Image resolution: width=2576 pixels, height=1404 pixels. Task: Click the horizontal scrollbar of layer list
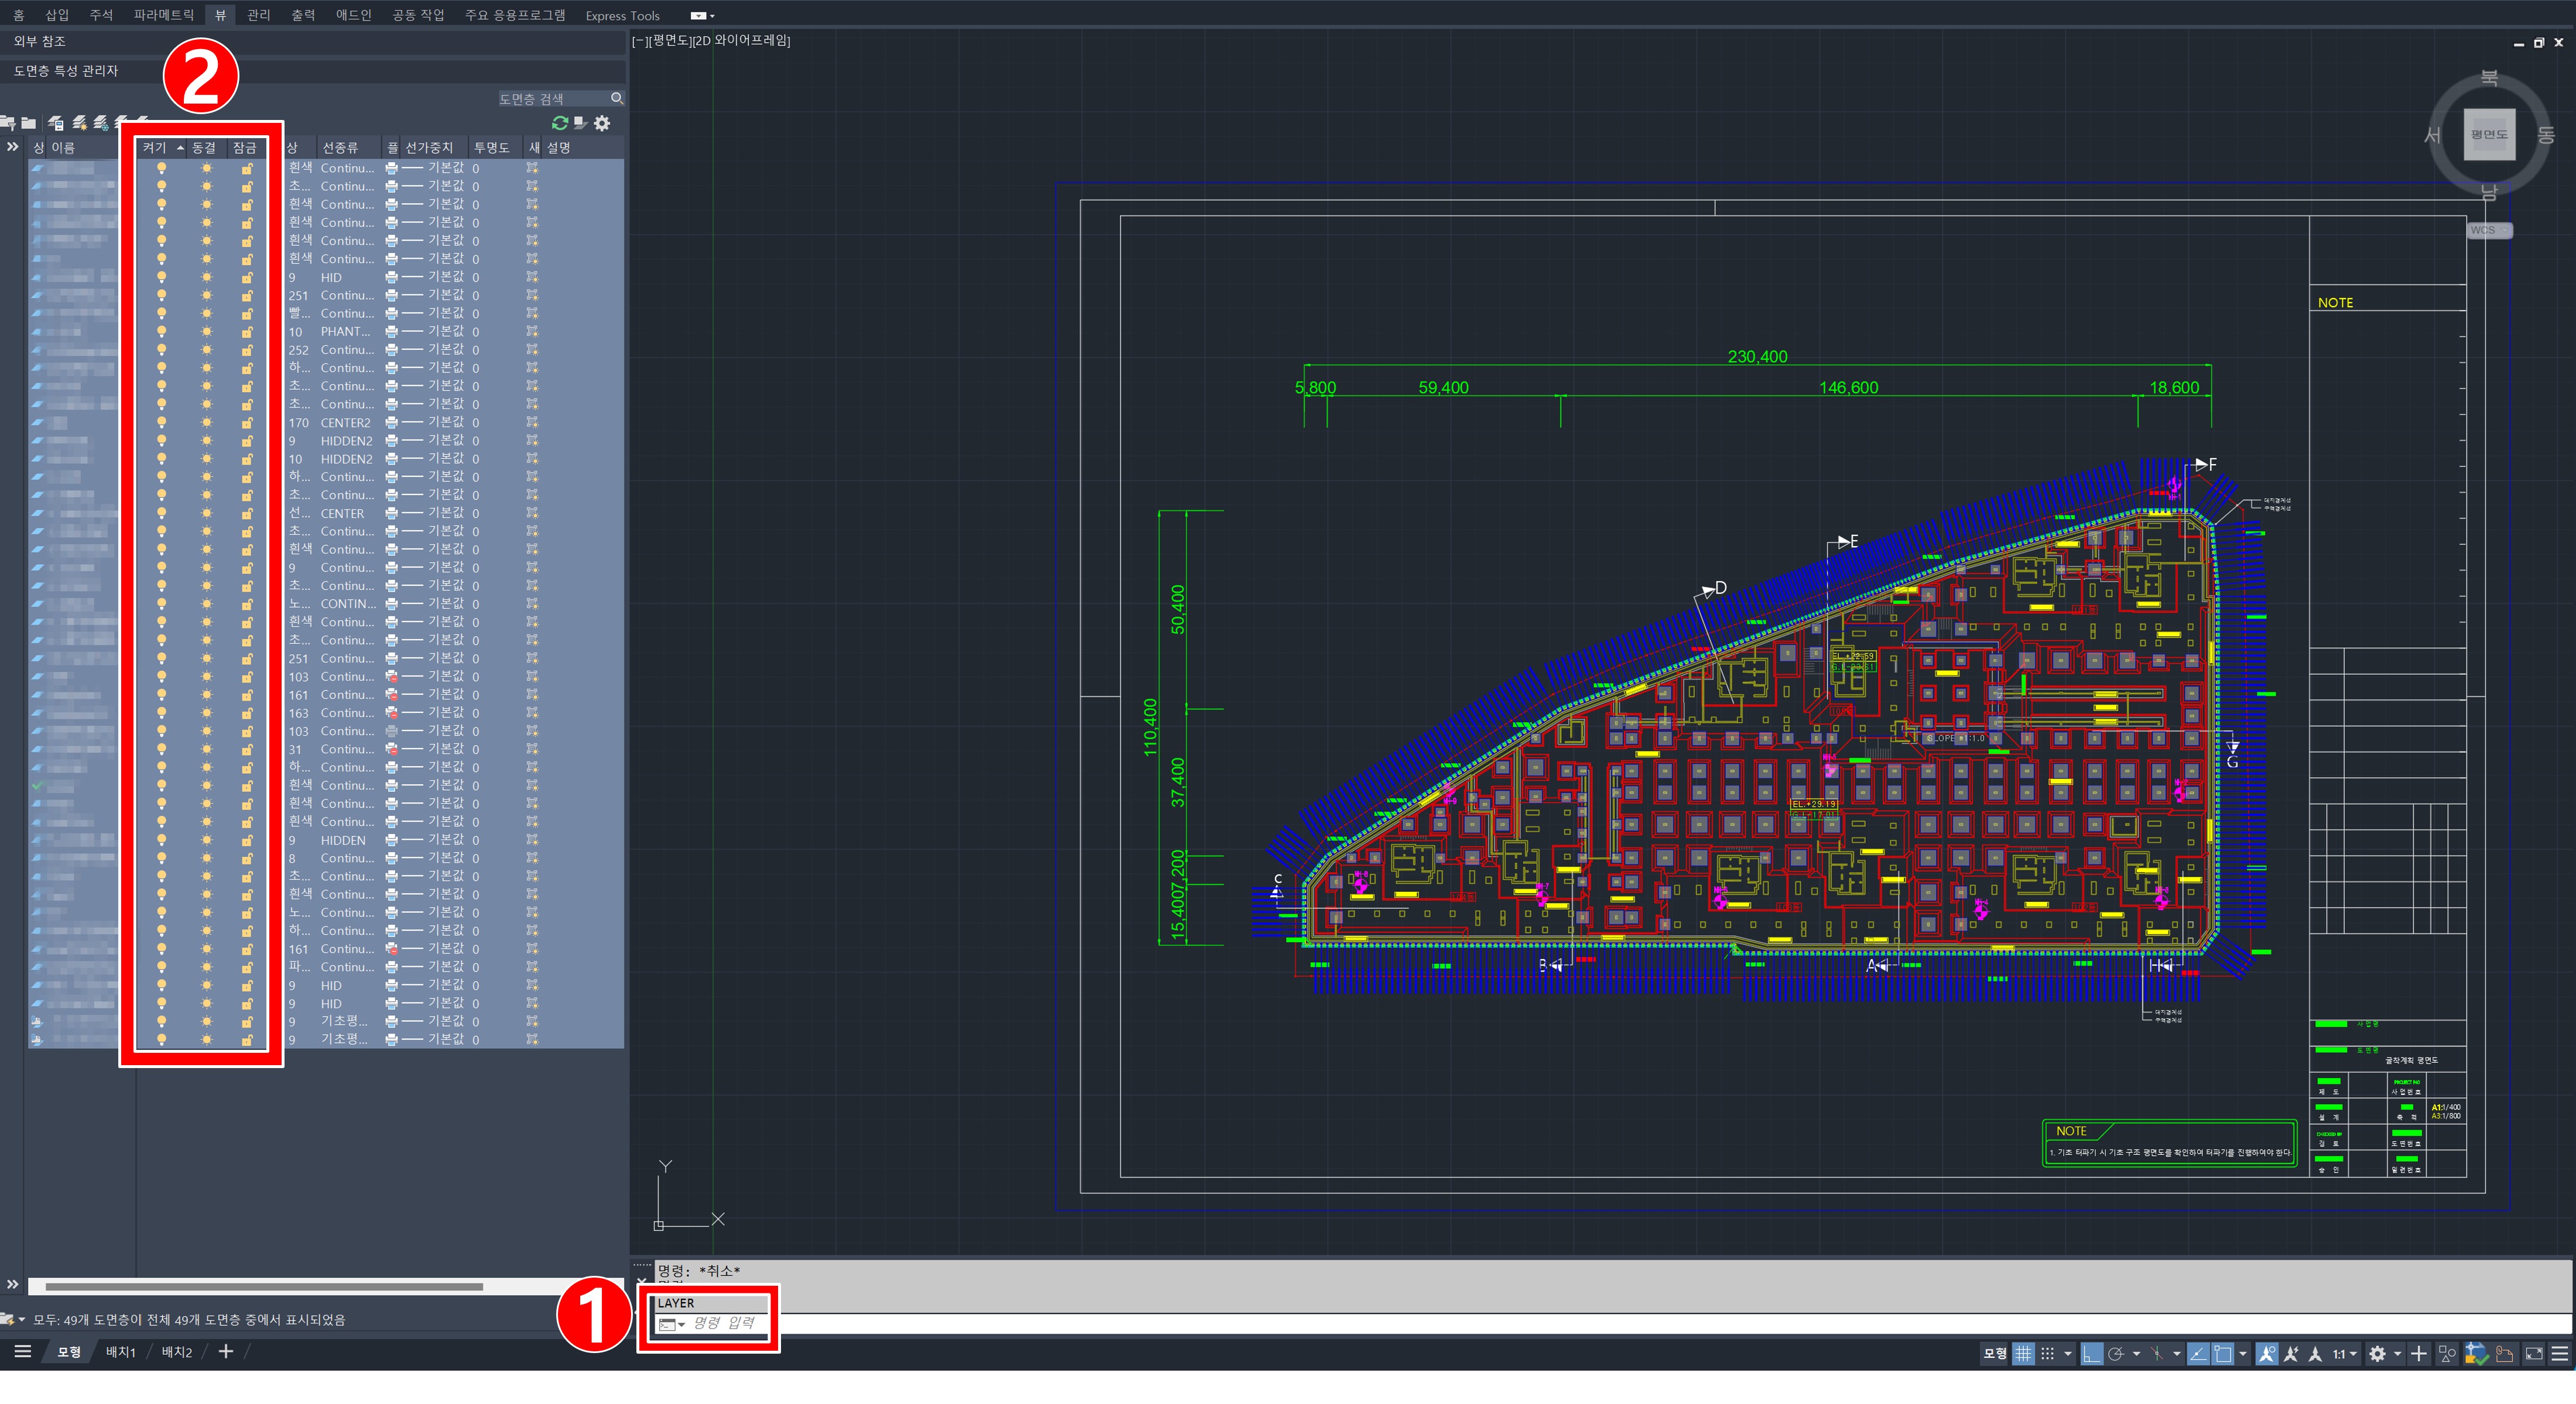tap(264, 1286)
